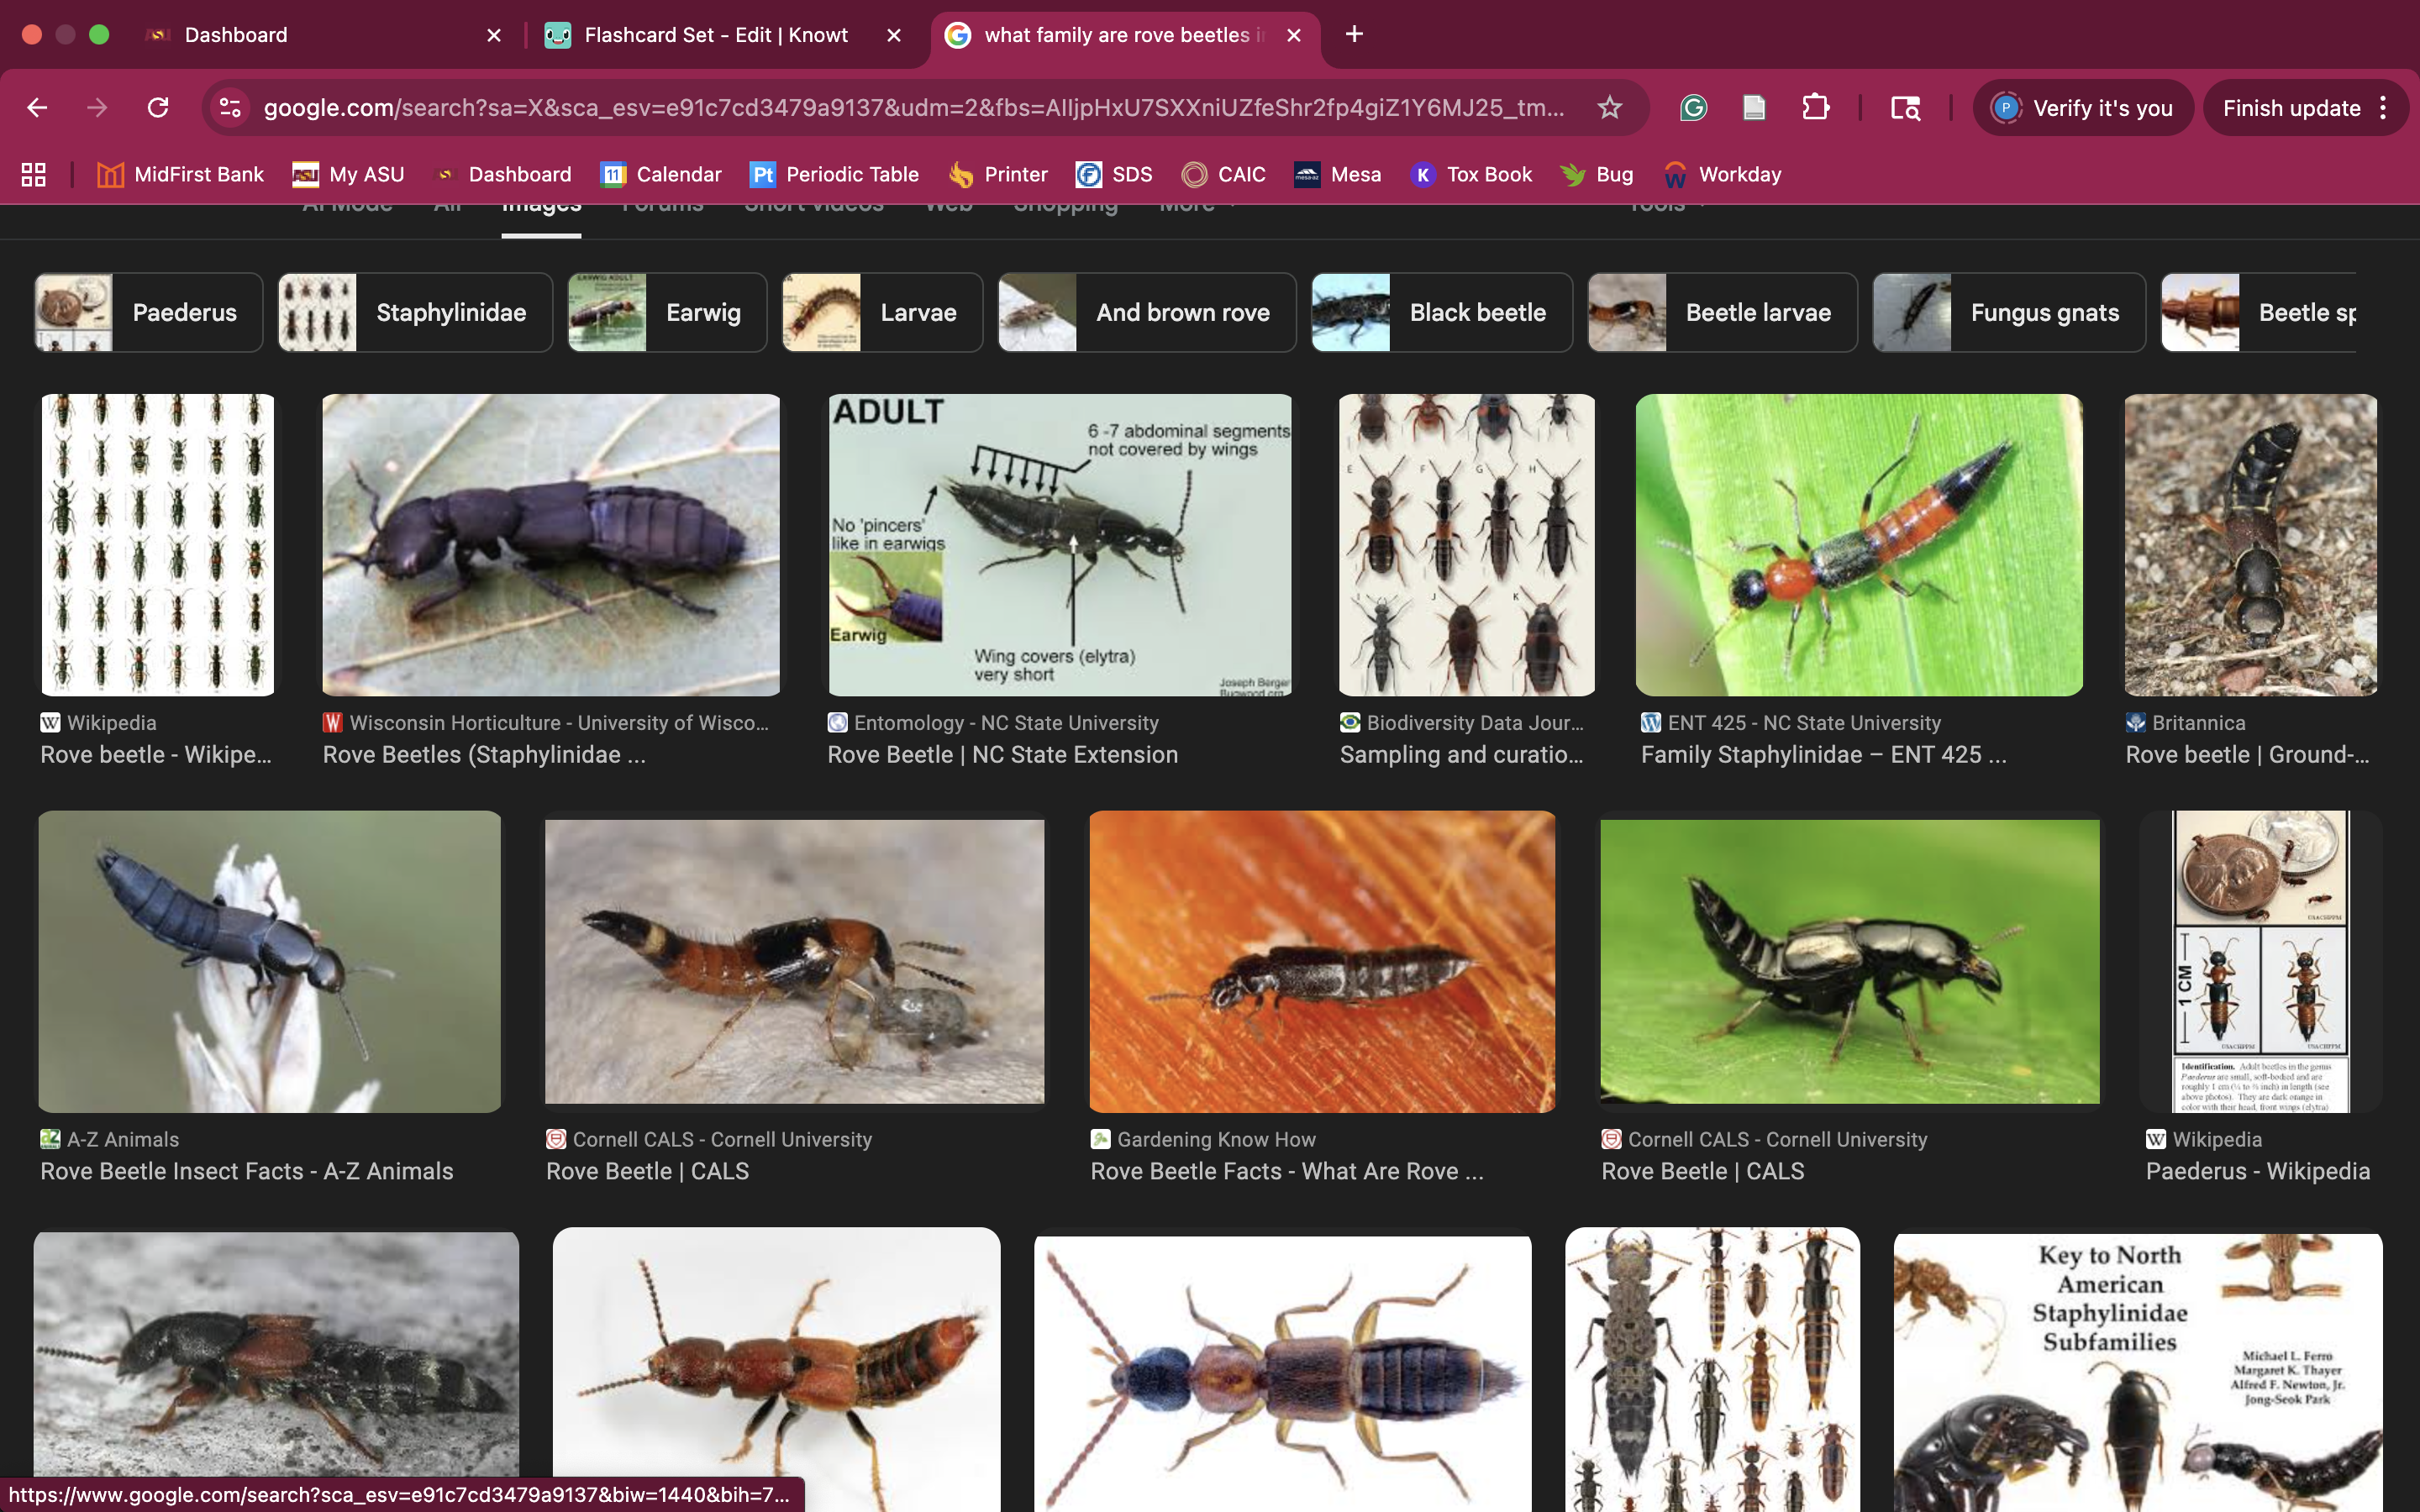This screenshot has width=2420, height=1512.
Task: Open the Paederus Wikipedia result link
Action: coord(2257,1171)
